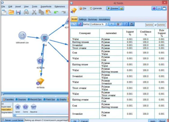Select the Cut scissors icon
The image size is (169, 122).
34,12
